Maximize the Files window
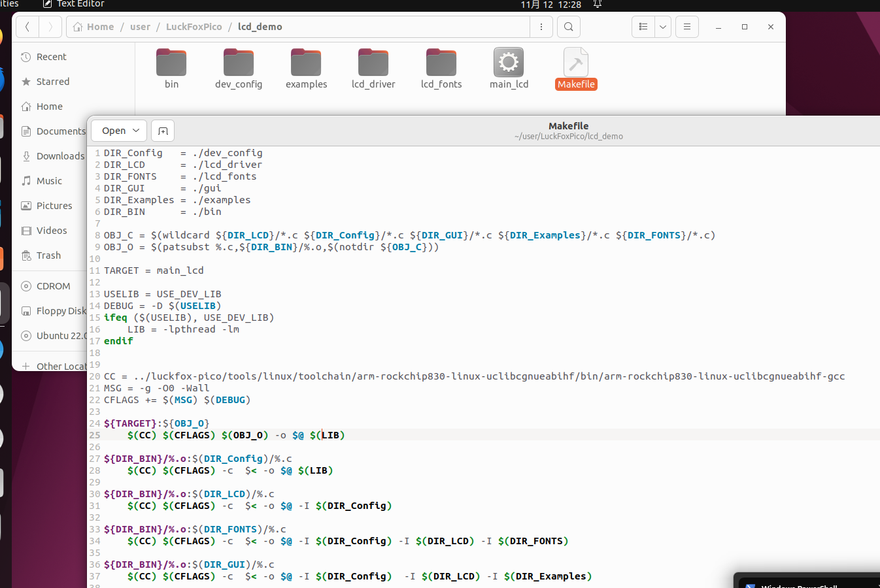Screen dimensions: 880x588 (745, 27)
